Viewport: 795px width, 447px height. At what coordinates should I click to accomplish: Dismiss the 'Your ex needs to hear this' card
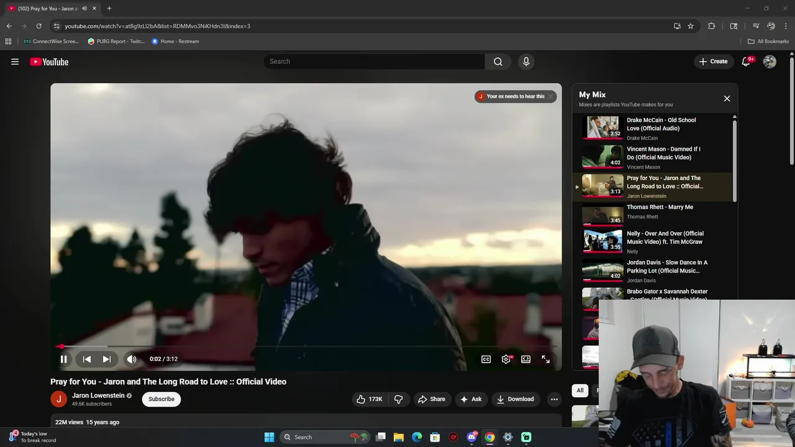click(x=550, y=96)
